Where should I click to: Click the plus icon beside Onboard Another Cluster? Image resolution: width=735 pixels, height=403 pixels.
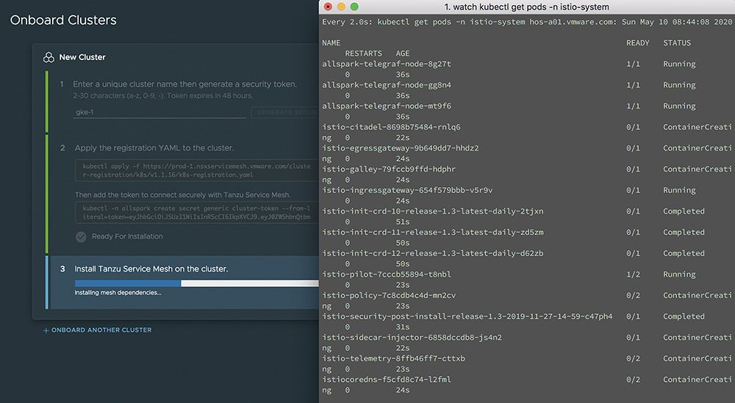pos(46,330)
